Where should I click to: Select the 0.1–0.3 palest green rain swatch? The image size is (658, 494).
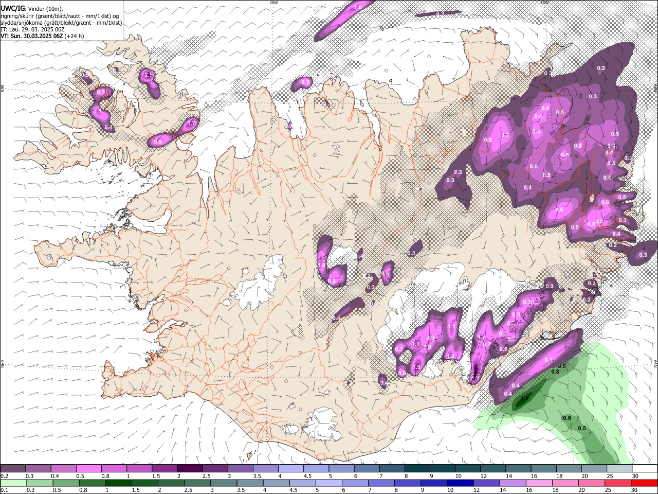pyautogui.click(x=13, y=483)
